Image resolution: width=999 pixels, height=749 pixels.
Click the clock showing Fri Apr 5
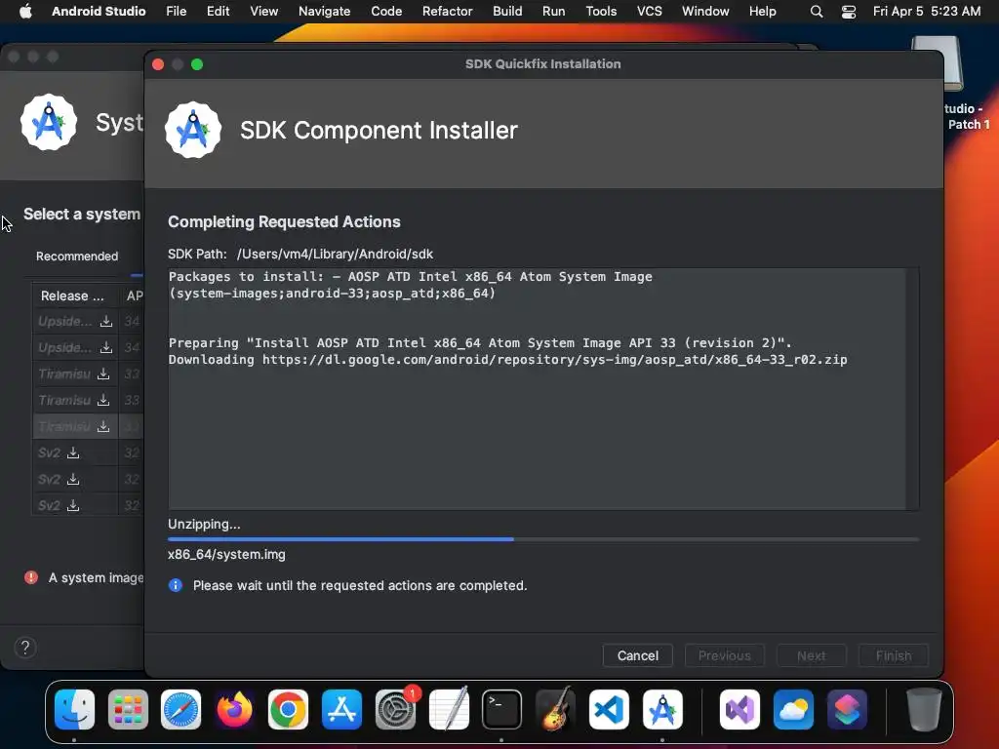(x=927, y=12)
